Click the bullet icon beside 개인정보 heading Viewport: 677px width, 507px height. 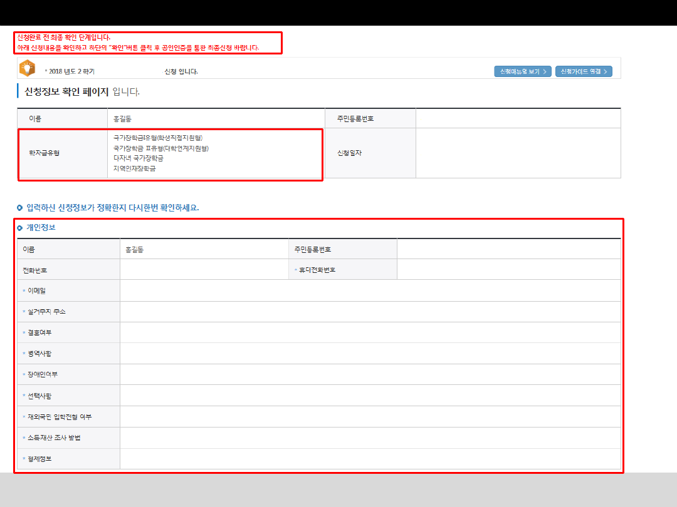pos(20,228)
